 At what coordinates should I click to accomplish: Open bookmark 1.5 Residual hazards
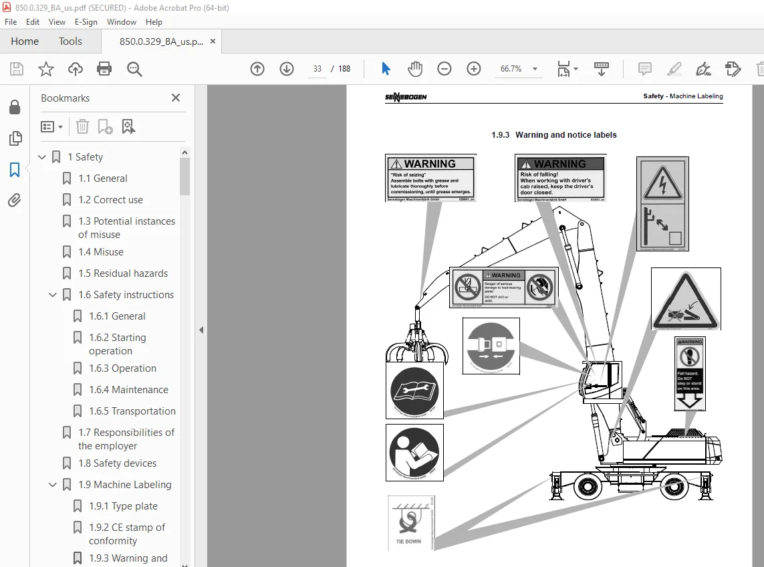pos(123,273)
